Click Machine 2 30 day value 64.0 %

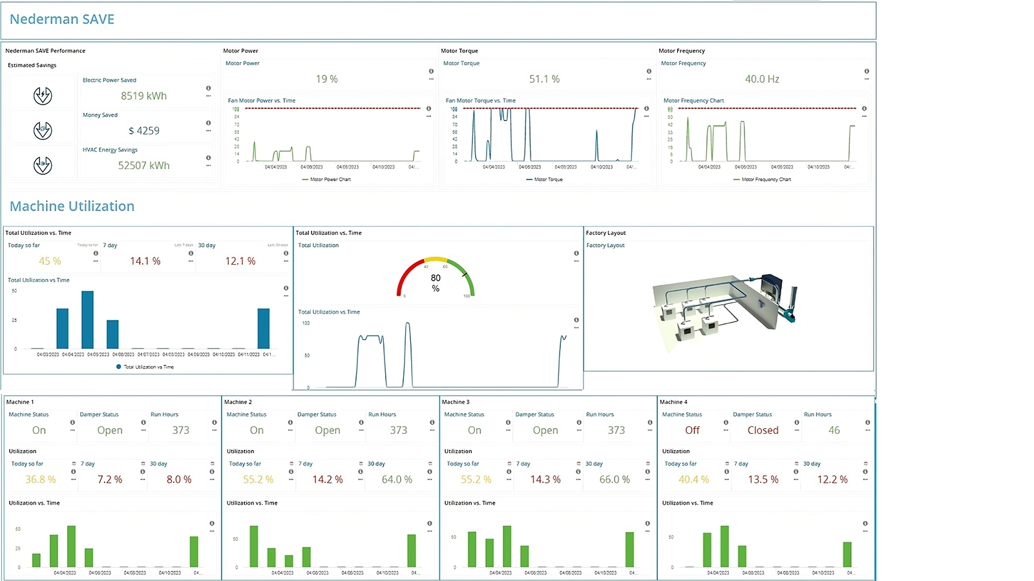point(397,480)
